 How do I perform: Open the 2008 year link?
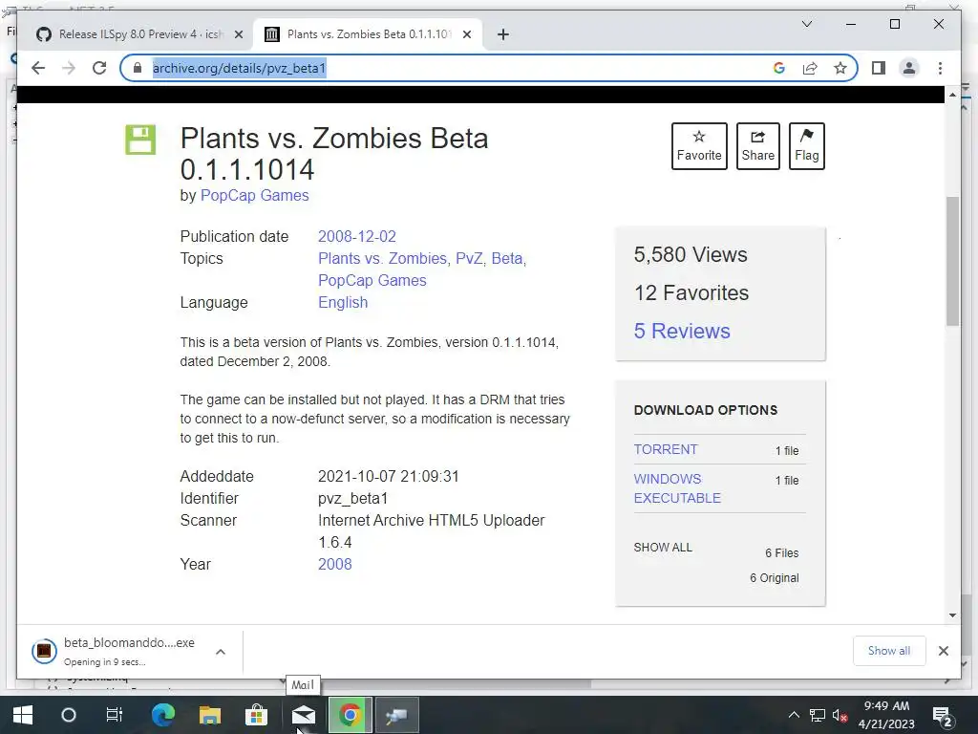pyautogui.click(x=335, y=564)
